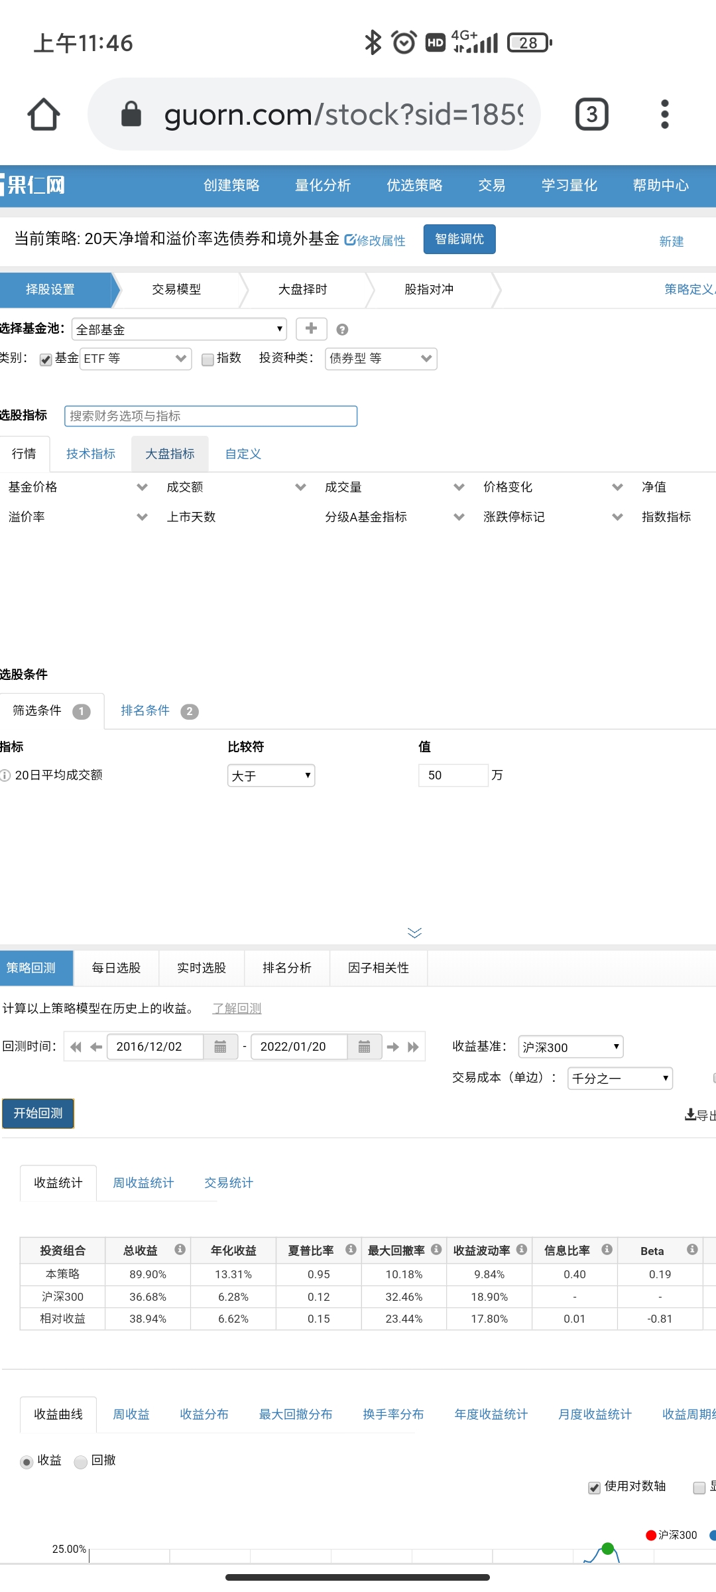The height and width of the screenshot is (1592, 716).
Task: Open the backtest end date calendar icon
Action: (364, 1047)
